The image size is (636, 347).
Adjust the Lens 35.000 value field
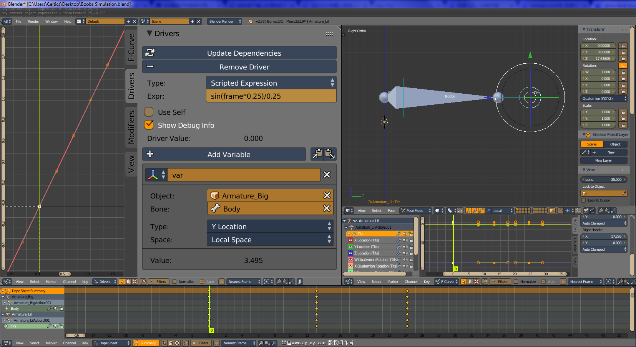point(604,180)
